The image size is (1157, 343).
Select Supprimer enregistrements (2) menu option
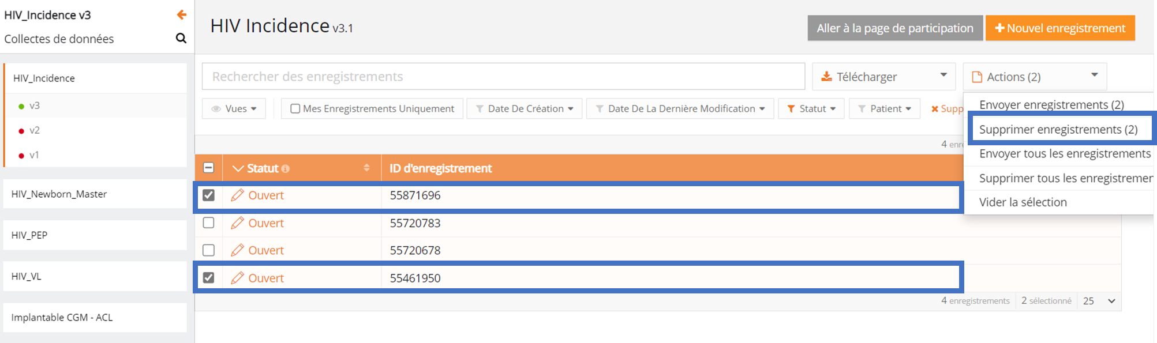(1058, 129)
